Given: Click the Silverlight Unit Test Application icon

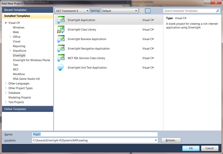Looking at the screenshot, I should tap(60, 68).
